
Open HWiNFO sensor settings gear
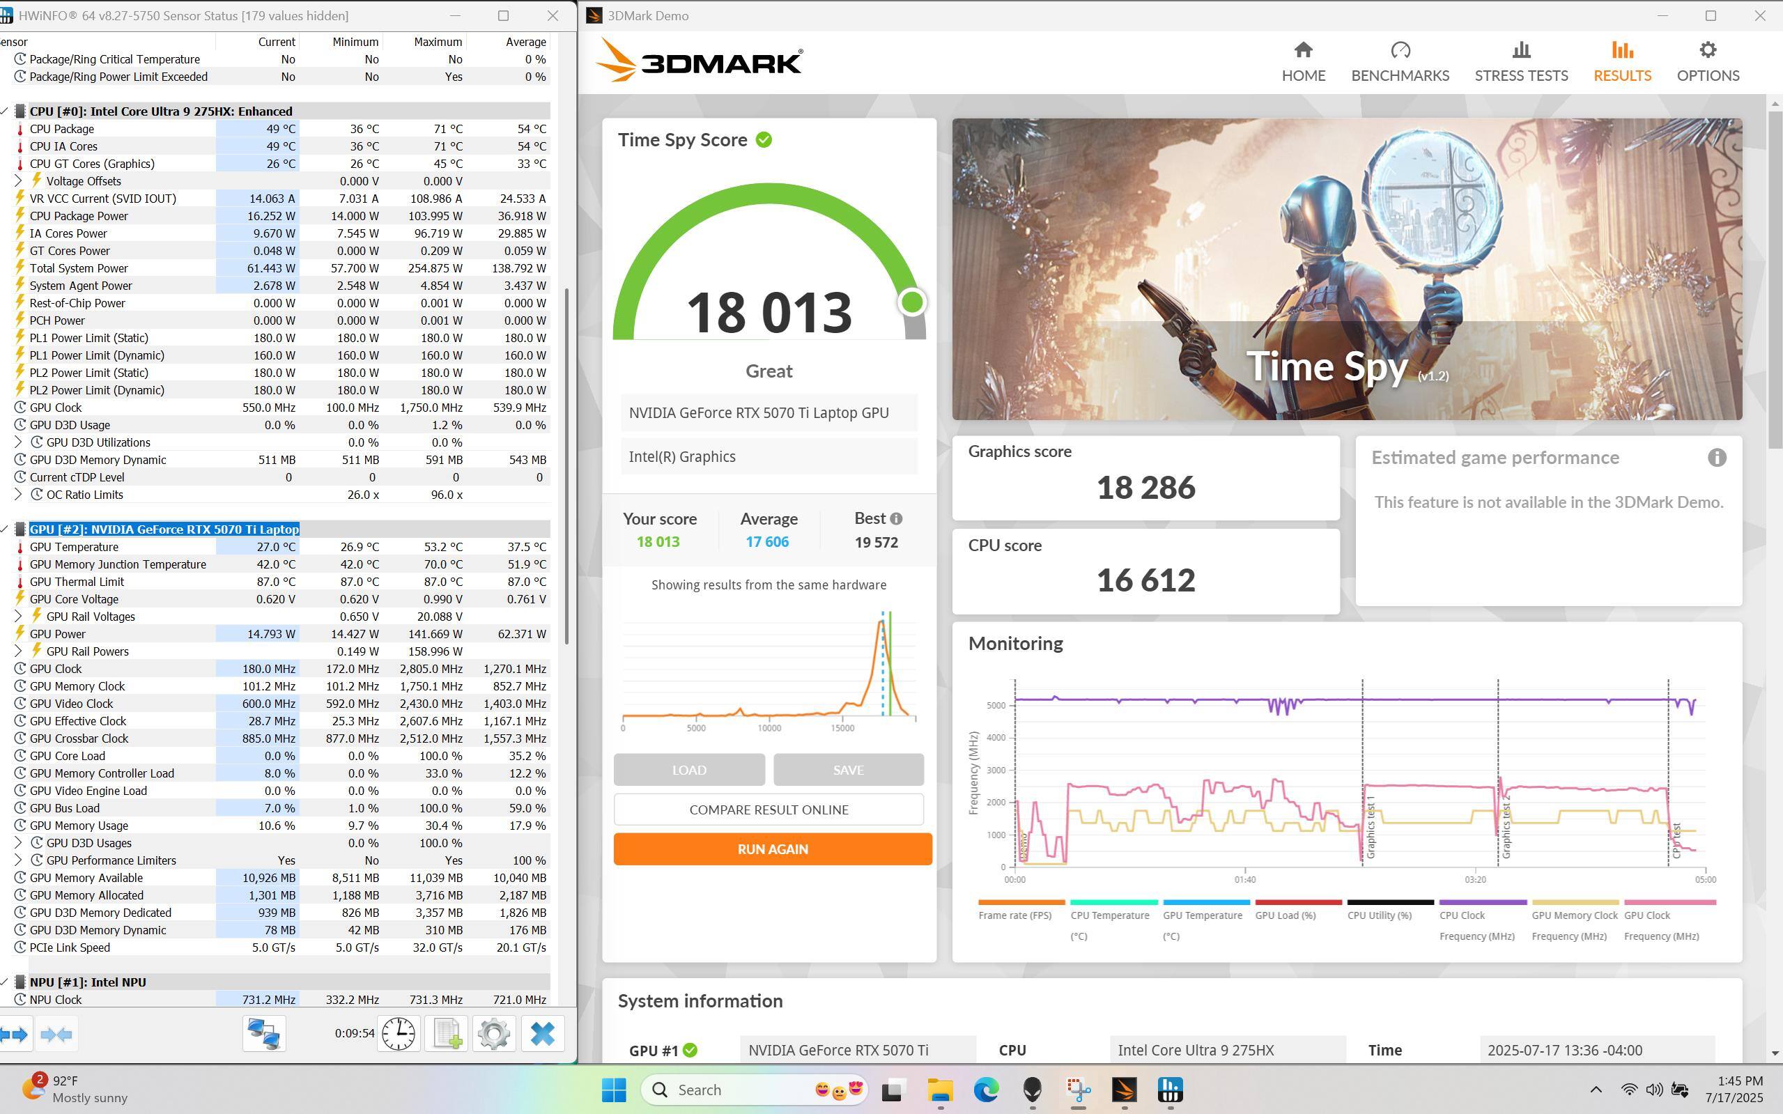click(493, 1034)
